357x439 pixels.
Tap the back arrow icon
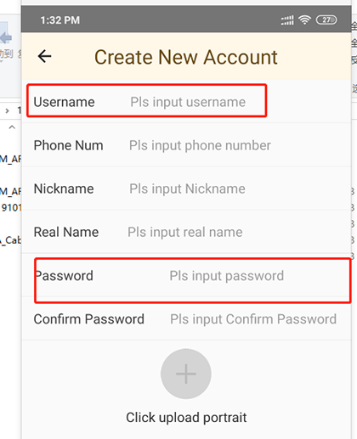pyautogui.click(x=44, y=56)
